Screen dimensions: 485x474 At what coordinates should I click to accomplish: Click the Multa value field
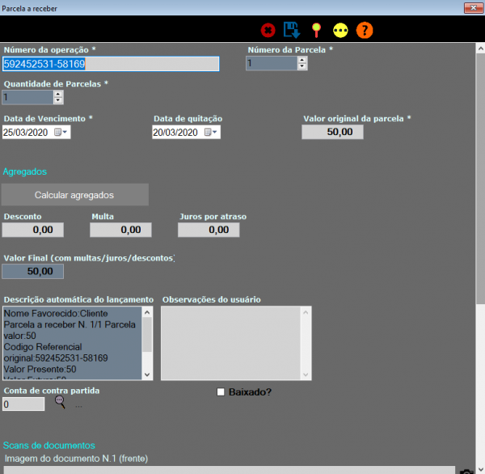[120, 230]
